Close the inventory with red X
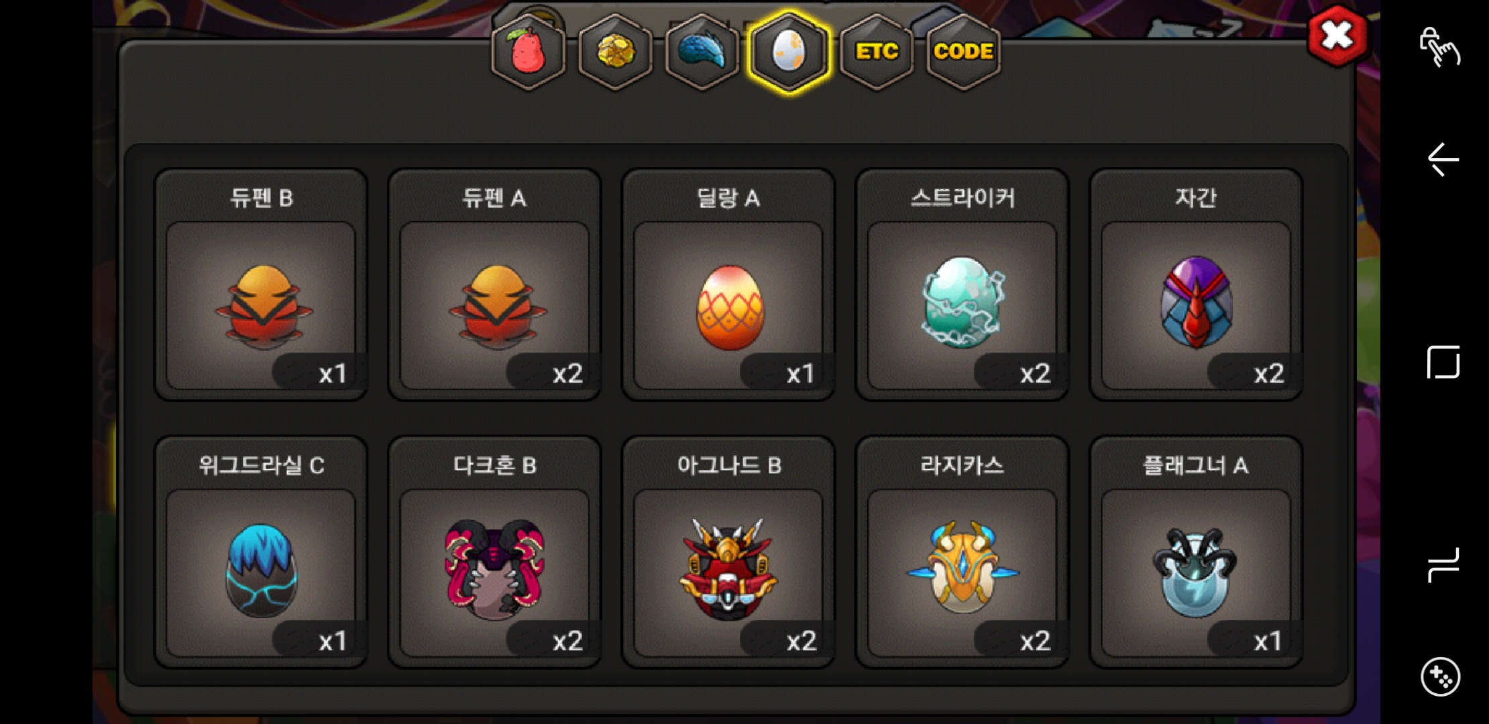The height and width of the screenshot is (724, 1489). 1337,36
